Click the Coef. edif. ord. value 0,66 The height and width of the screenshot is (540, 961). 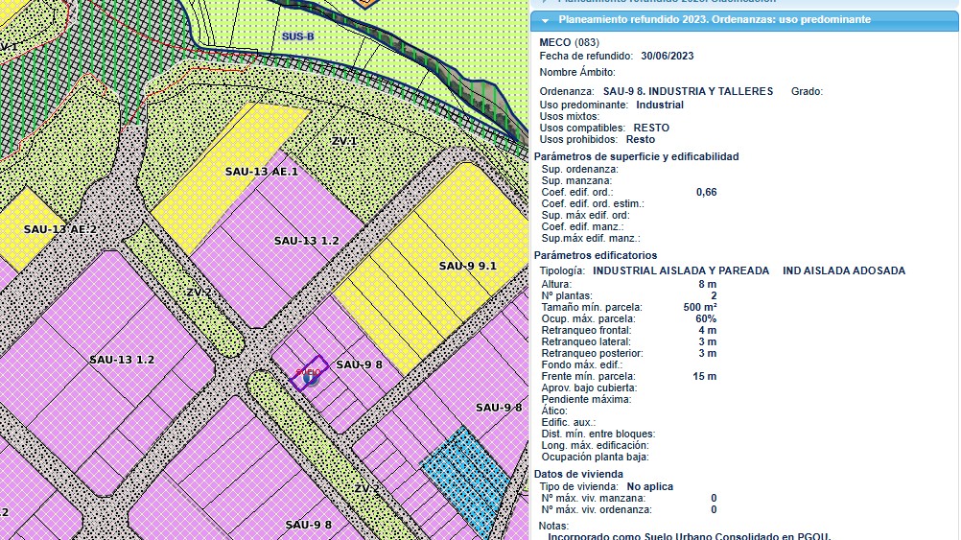click(x=706, y=192)
